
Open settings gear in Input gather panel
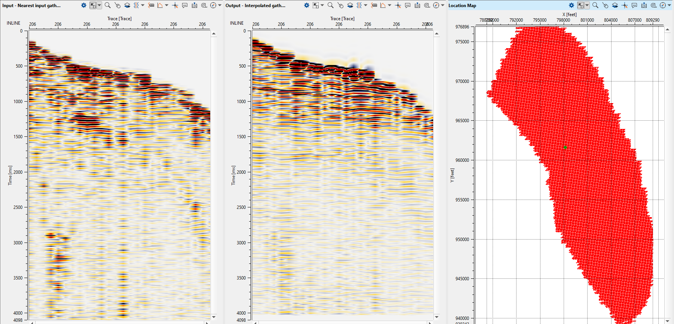tap(84, 5)
